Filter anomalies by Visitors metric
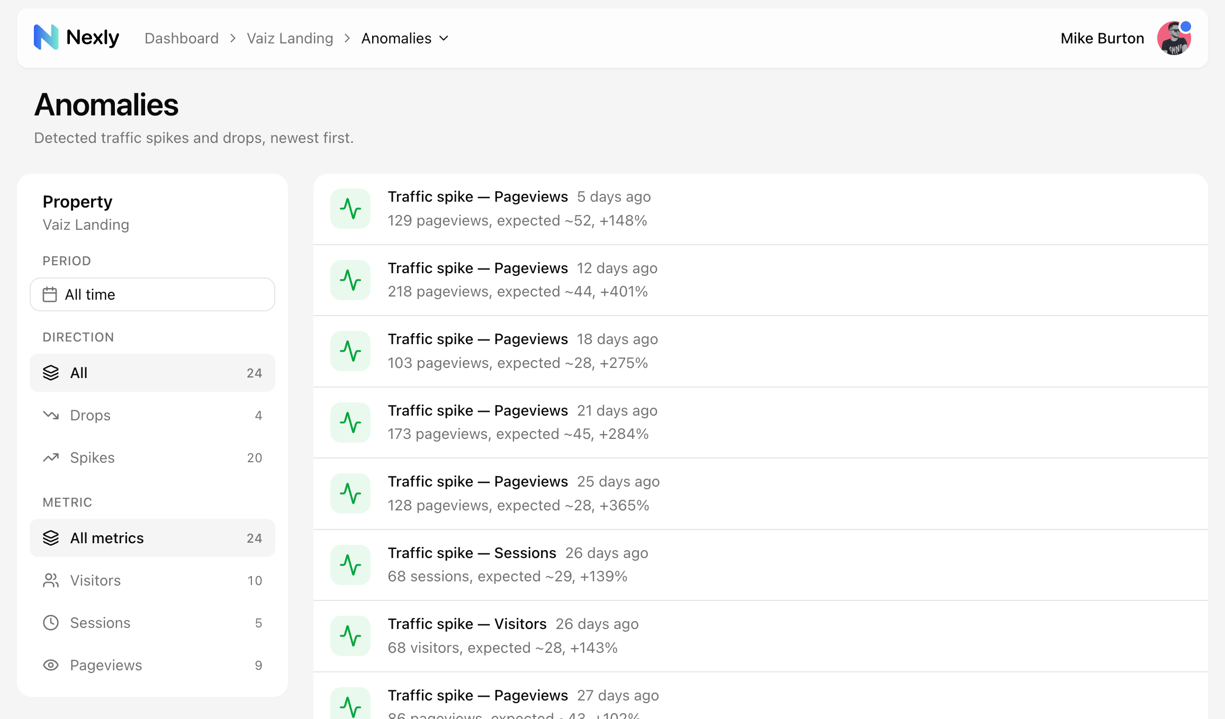The image size is (1225, 719). (x=152, y=580)
